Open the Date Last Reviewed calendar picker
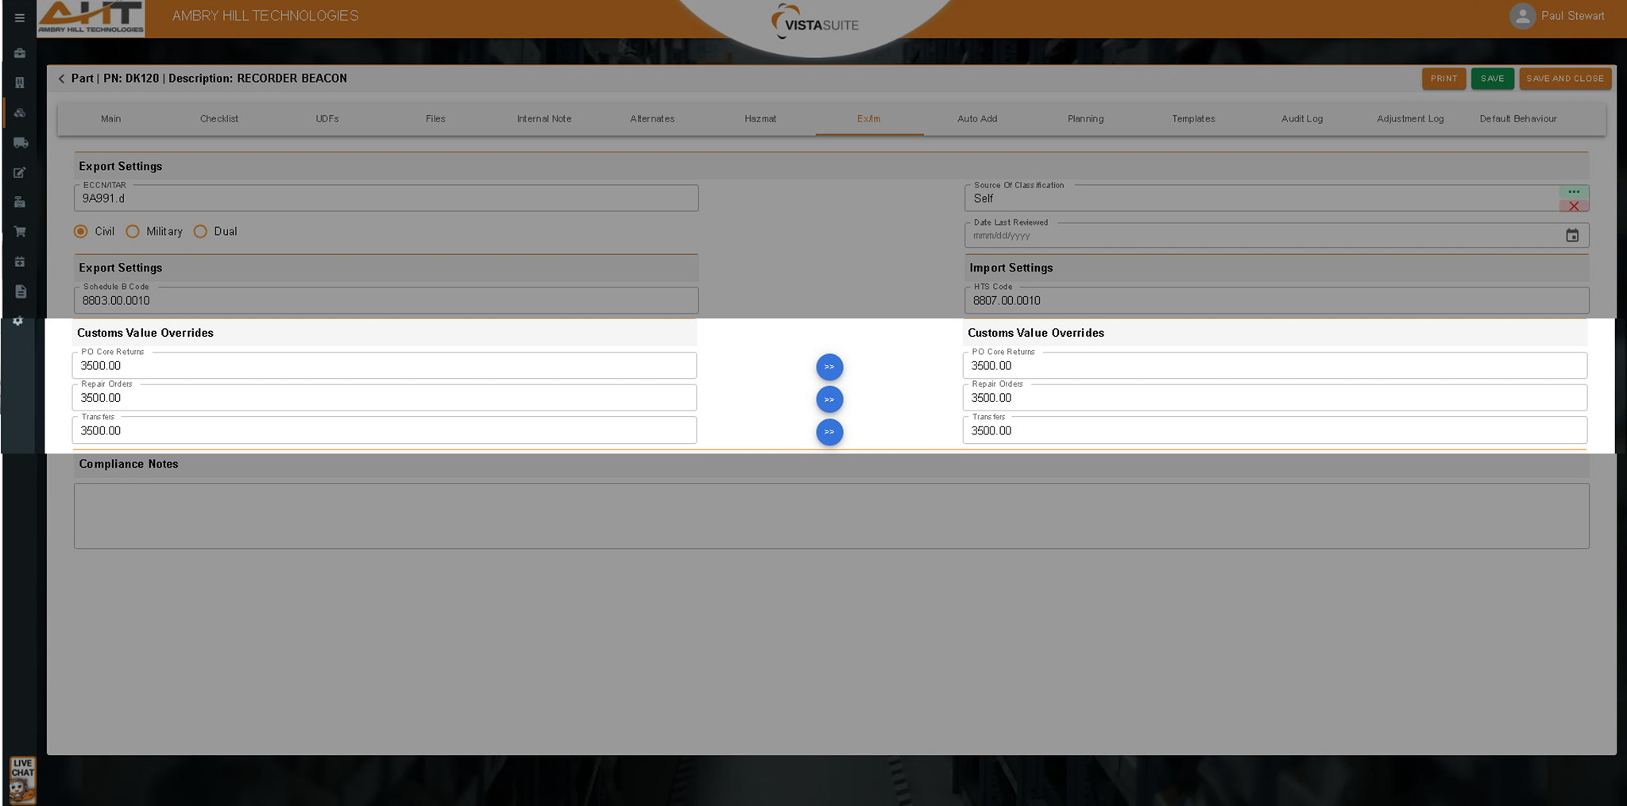This screenshot has width=1627, height=806. click(x=1571, y=236)
